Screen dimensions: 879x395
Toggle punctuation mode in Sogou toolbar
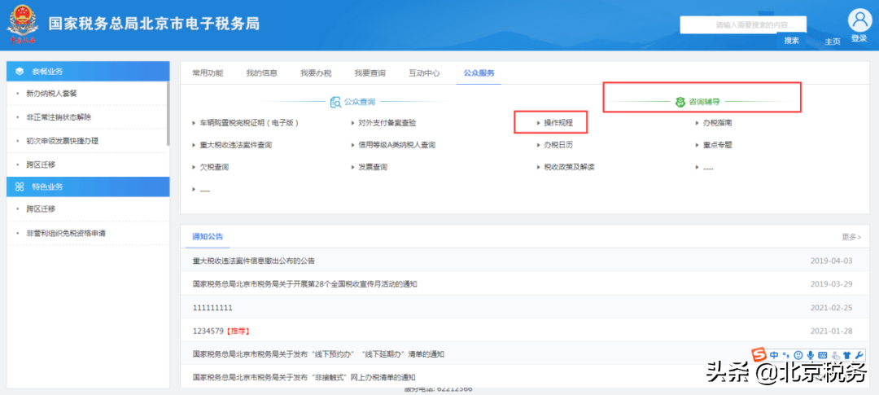[x=786, y=354]
